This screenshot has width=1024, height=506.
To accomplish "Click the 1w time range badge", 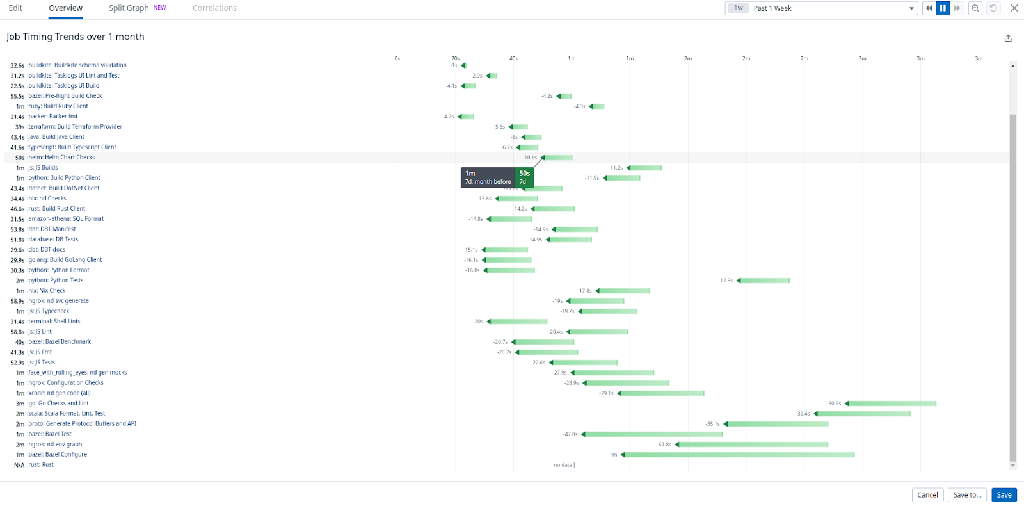I will (739, 8).
